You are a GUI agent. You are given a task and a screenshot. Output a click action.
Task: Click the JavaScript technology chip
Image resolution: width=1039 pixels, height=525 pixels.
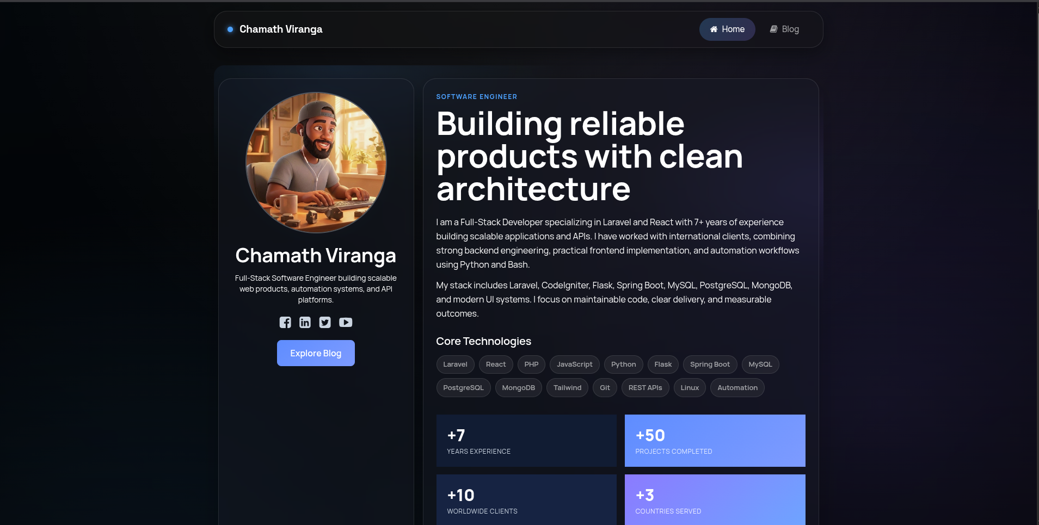tap(574, 365)
